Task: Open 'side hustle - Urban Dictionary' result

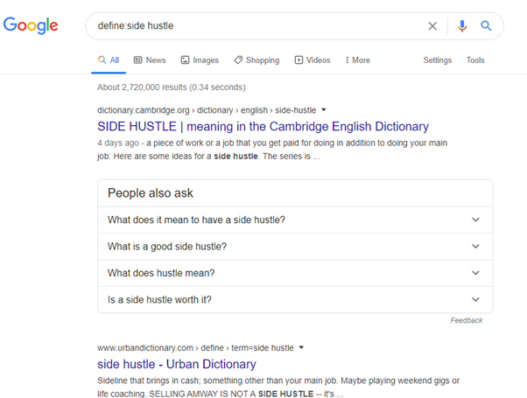Action: (x=177, y=364)
